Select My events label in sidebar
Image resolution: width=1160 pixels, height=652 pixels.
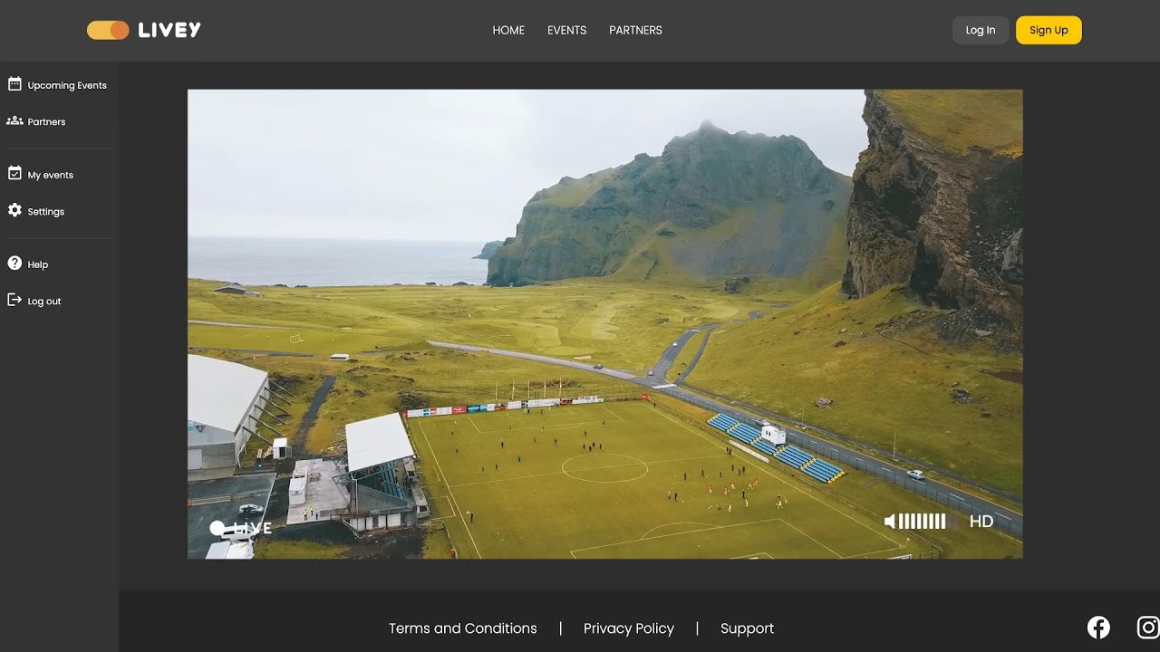point(51,175)
